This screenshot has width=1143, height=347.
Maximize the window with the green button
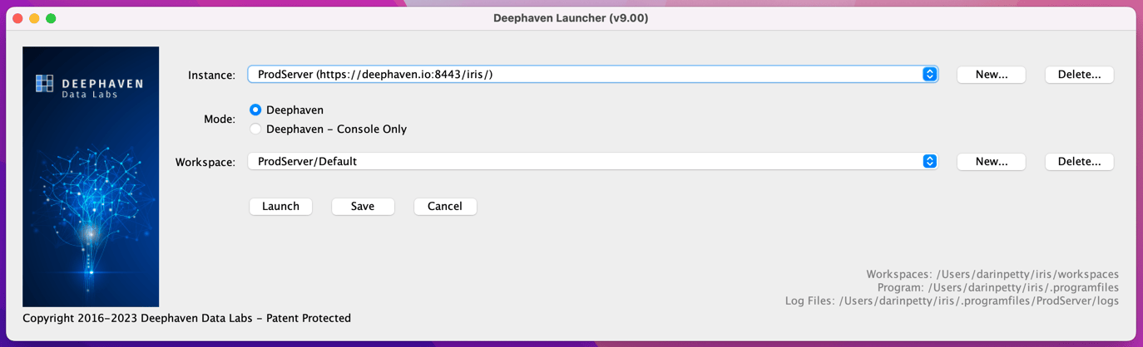pyautogui.click(x=51, y=18)
